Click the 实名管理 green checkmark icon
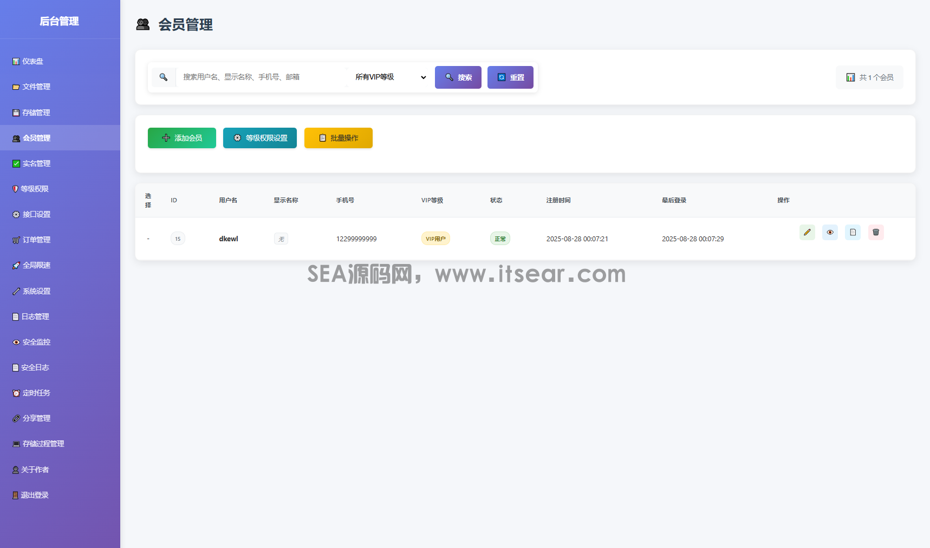 (16, 163)
